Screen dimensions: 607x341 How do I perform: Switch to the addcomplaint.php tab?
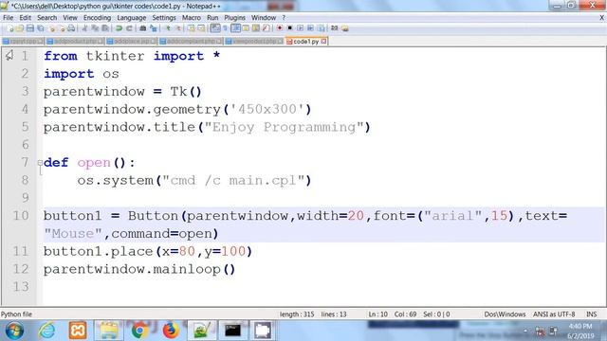tap(192, 42)
